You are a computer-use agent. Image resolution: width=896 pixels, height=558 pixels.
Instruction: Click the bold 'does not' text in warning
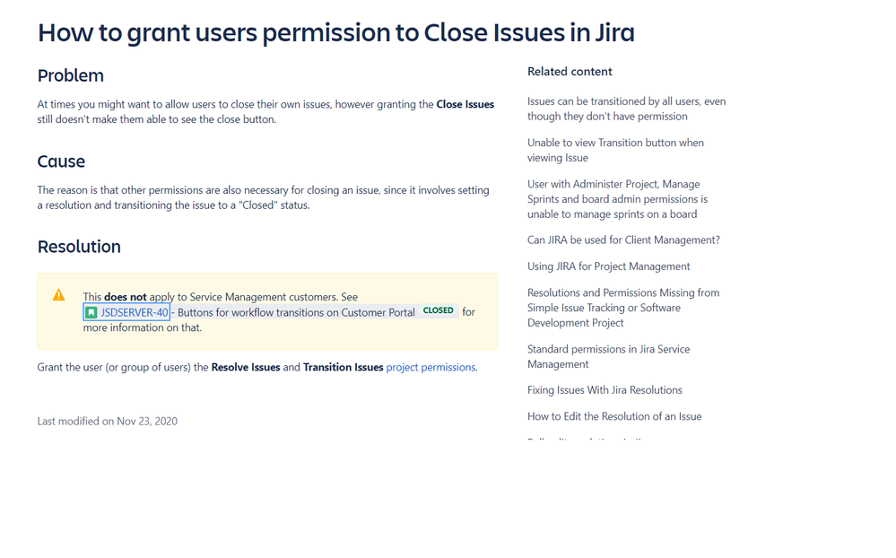126,297
